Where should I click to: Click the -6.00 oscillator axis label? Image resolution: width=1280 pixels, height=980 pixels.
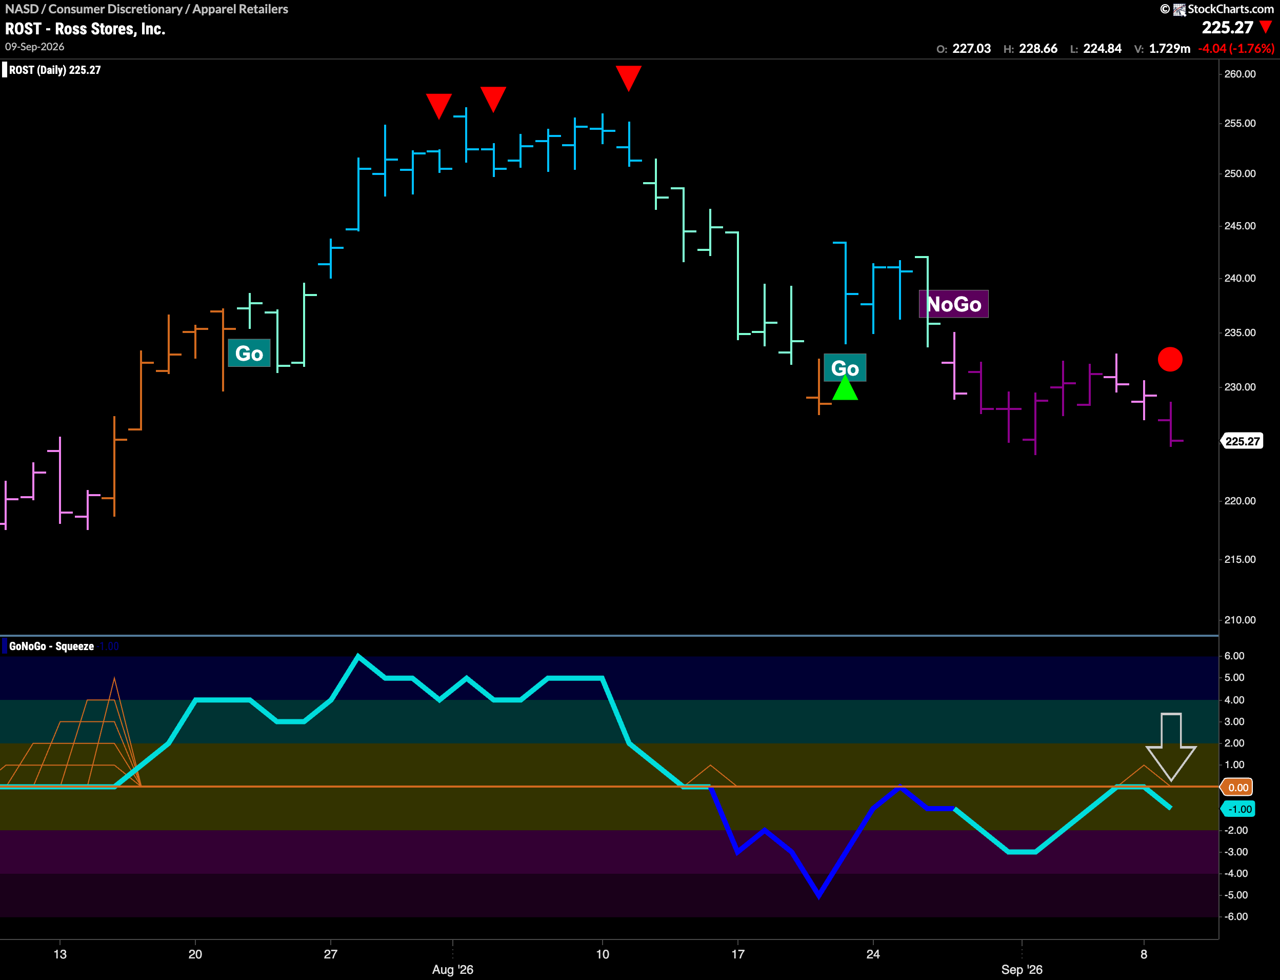1236,916
